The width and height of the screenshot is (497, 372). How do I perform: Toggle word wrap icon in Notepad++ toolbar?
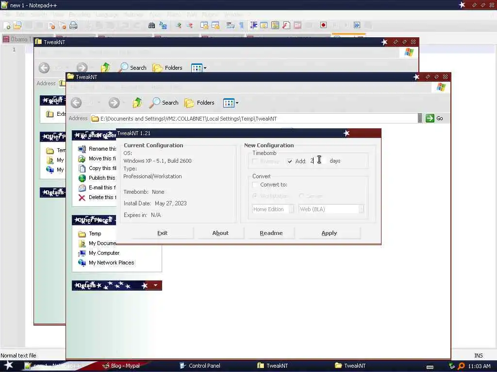pos(230,25)
